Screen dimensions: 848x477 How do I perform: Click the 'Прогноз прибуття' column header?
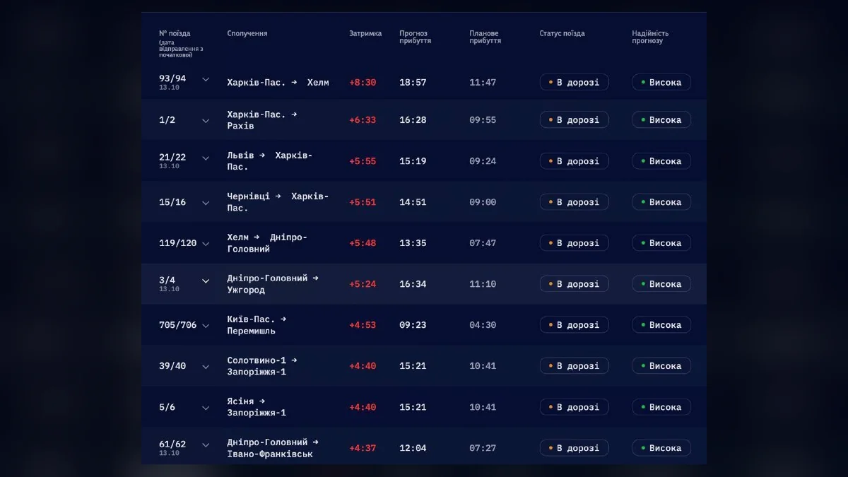(x=416, y=37)
